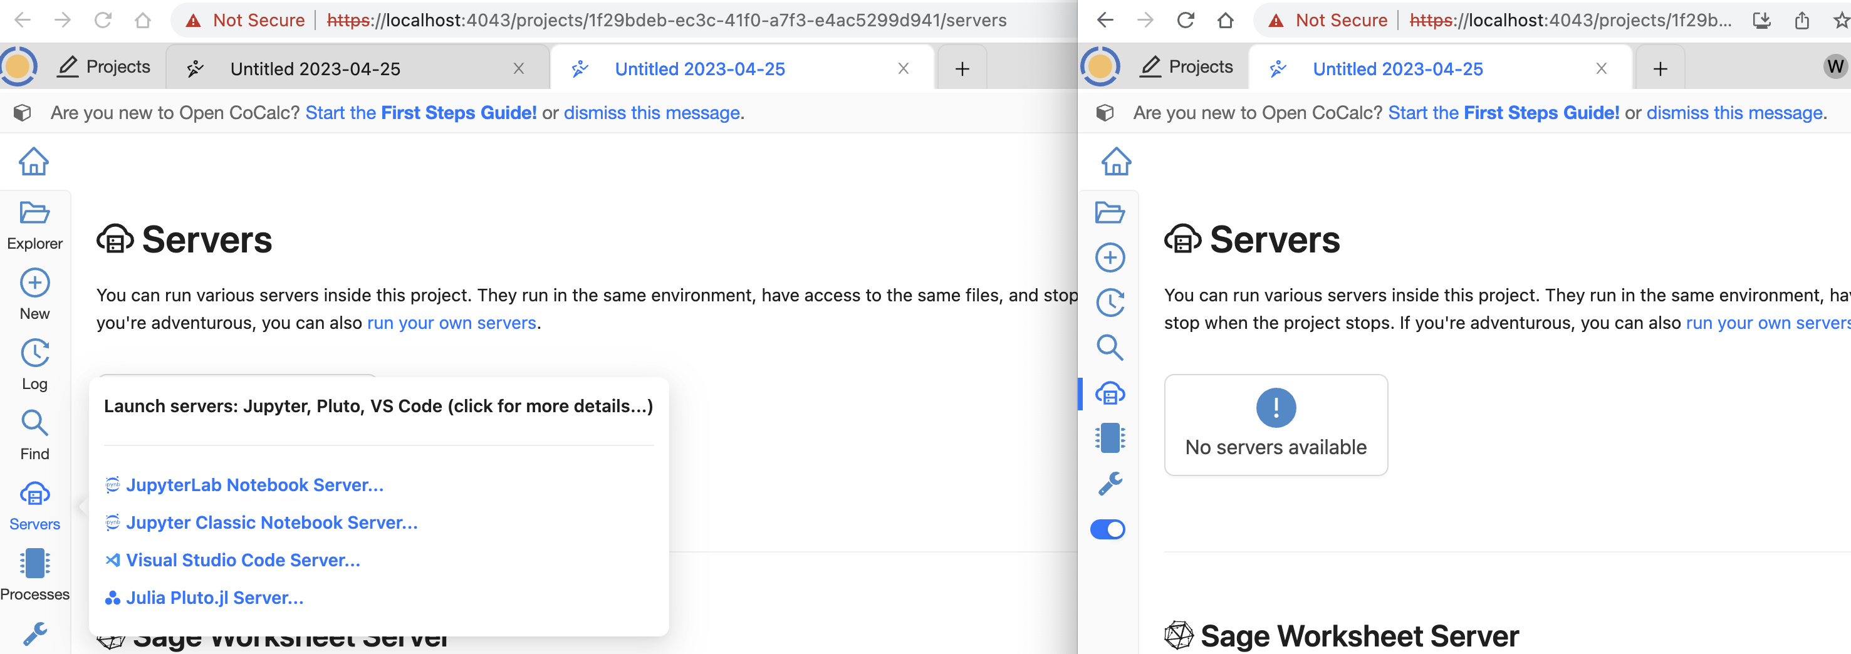Select the Find search icon
The height and width of the screenshot is (654, 1851).
[x=34, y=423]
